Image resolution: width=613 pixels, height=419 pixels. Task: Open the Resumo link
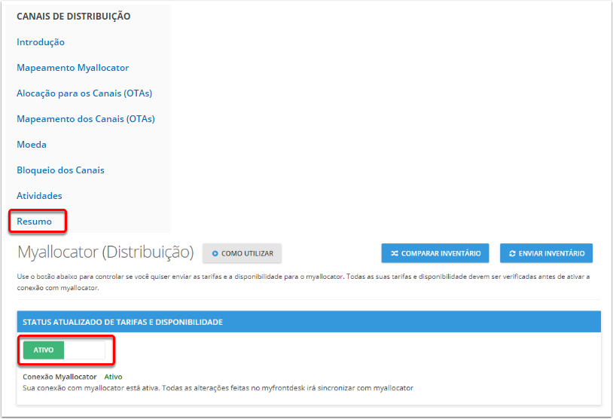click(x=35, y=222)
